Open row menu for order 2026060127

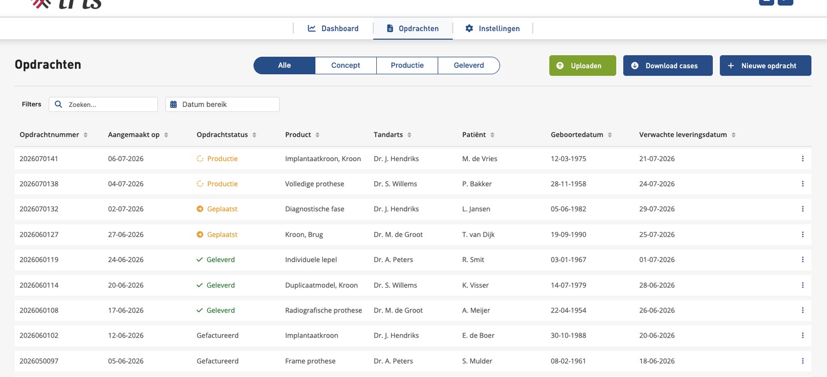pos(803,234)
